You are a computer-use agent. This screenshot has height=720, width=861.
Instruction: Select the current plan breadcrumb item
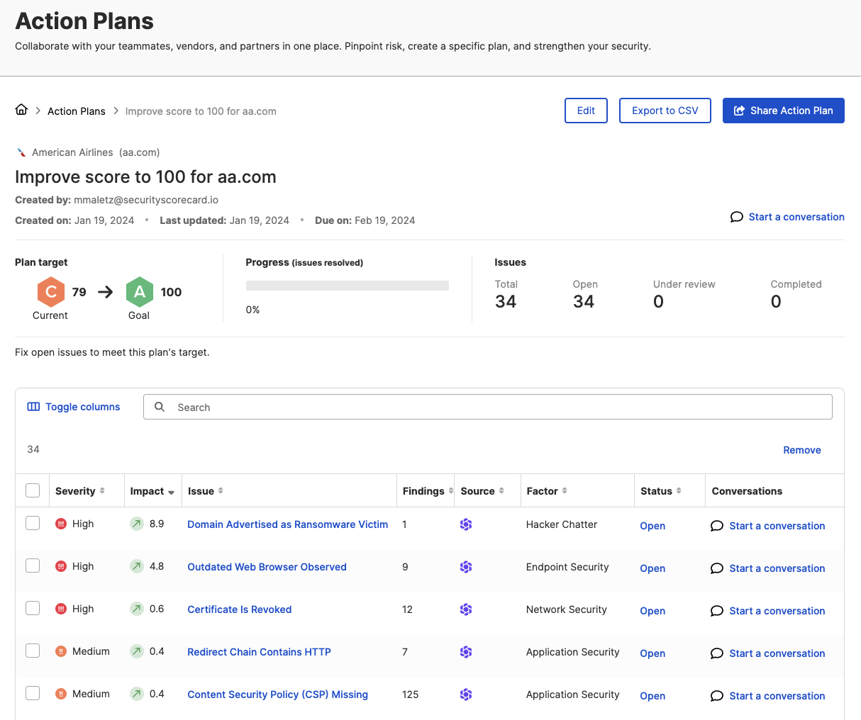201,111
